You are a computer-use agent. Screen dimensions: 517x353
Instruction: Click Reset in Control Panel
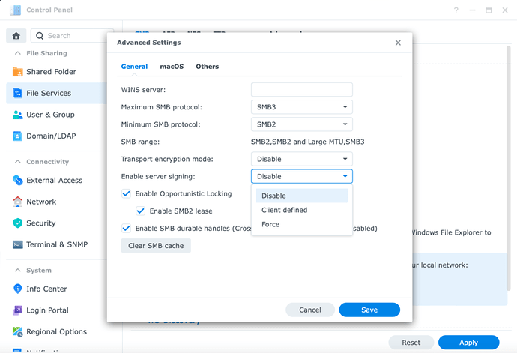click(x=411, y=343)
